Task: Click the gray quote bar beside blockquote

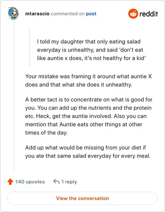Action: click(29, 47)
